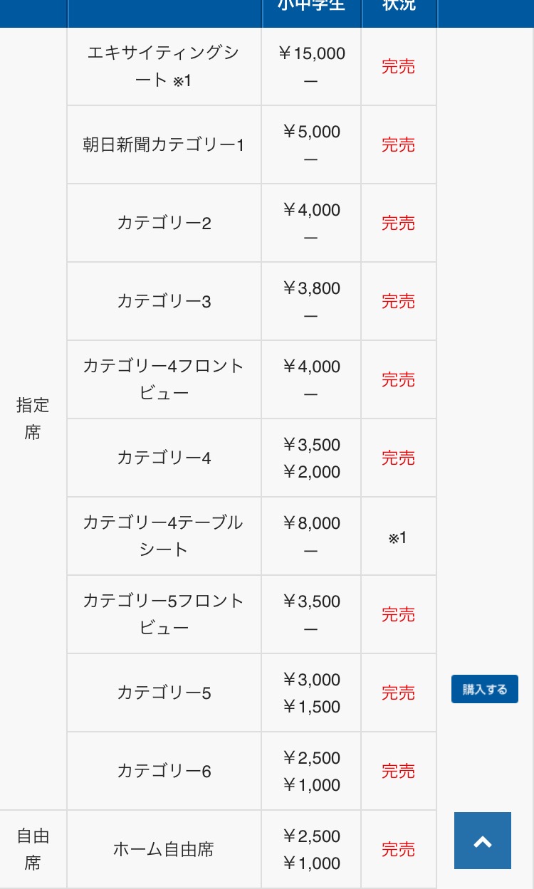Tap the 状況 column header
Viewport: 534px width, 889px height.
399,6
